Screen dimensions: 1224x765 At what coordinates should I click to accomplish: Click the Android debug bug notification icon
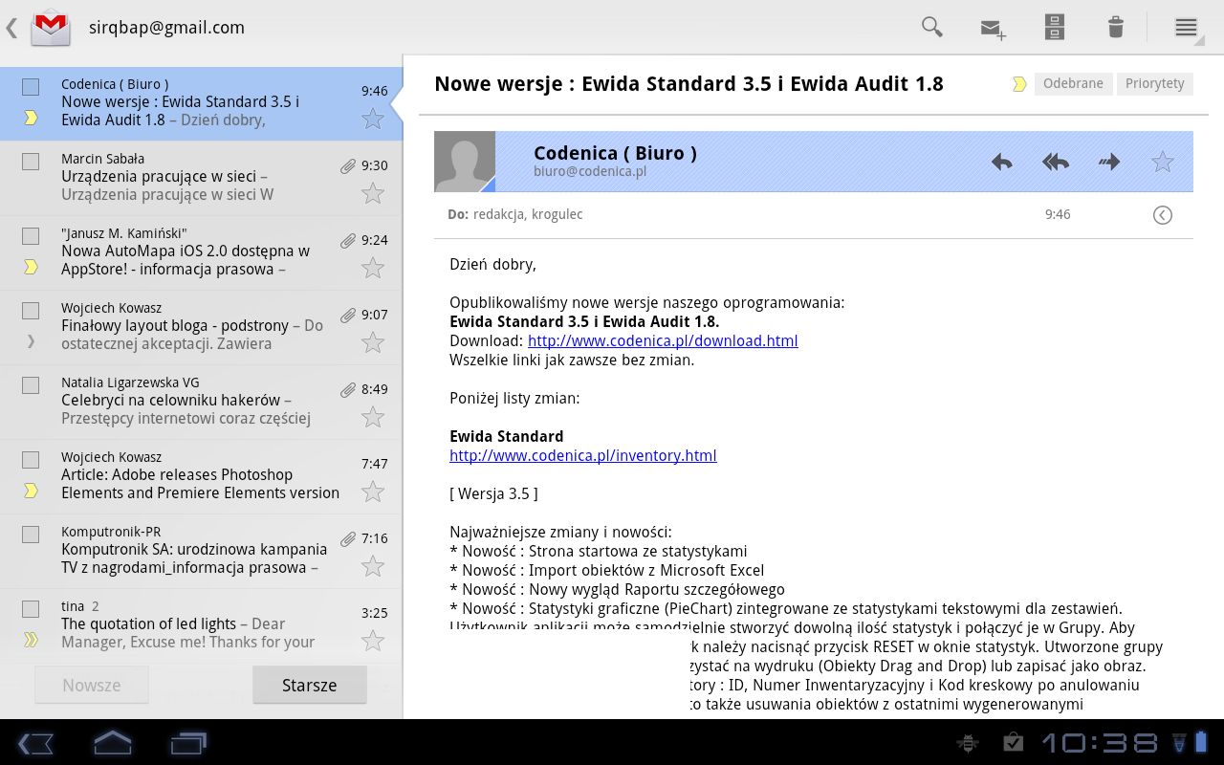tap(968, 742)
